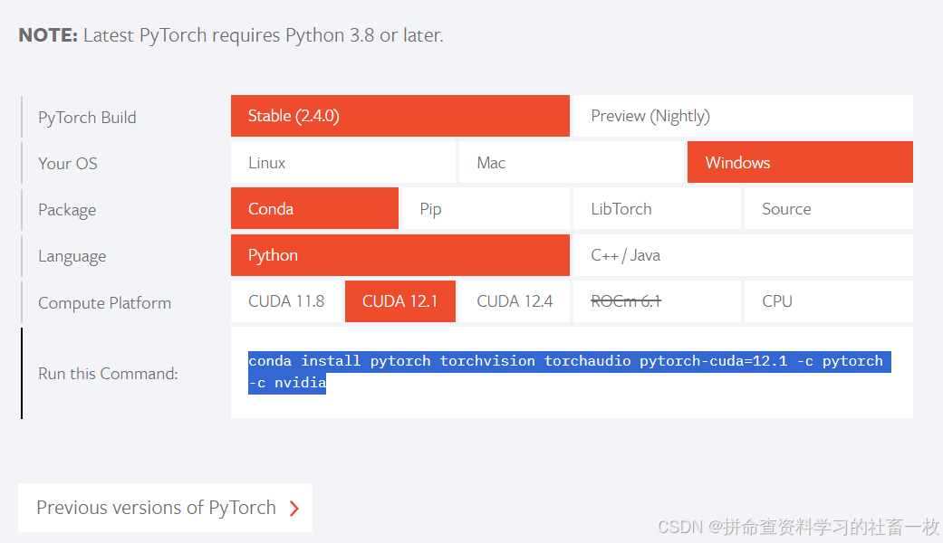
Task: Open Previous versions of PyTorch link
Action: [166, 508]
